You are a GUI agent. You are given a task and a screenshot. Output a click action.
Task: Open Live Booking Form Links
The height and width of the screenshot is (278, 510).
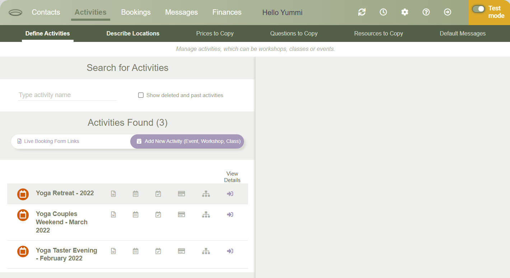point(51,141)
